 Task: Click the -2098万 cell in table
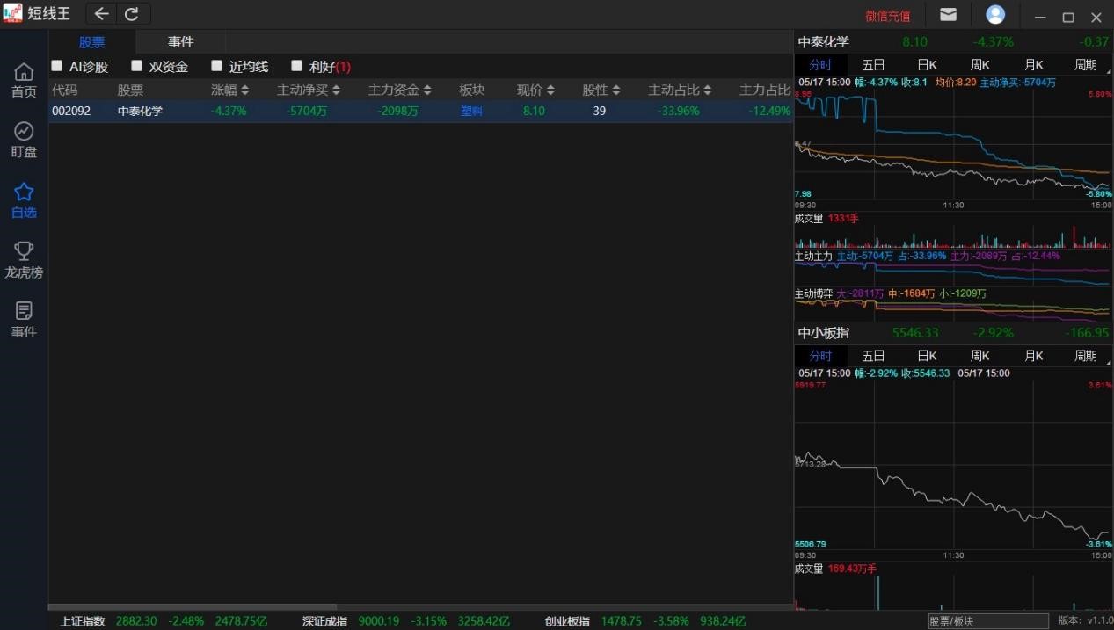pos(398,111)
